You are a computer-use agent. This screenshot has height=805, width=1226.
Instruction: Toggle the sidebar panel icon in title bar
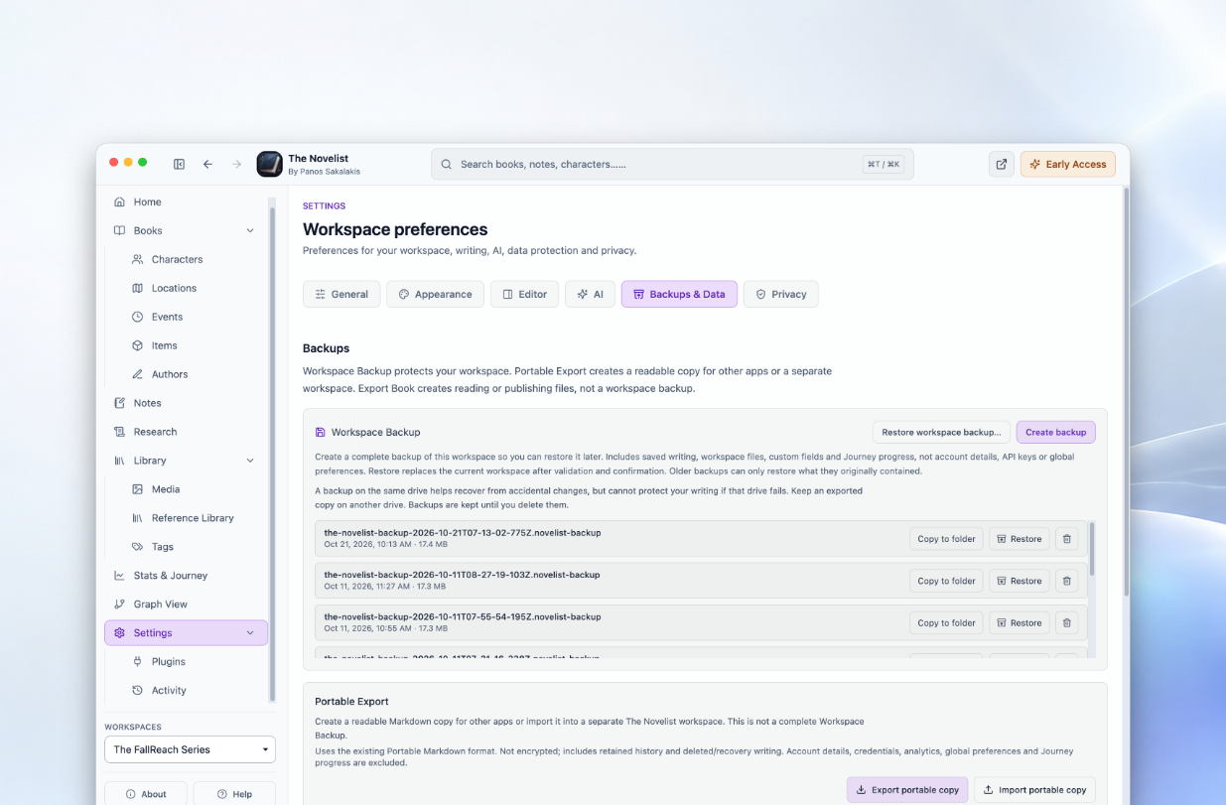(179, 164)
